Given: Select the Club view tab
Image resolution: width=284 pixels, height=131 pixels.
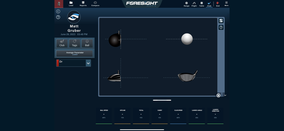Looking at the screenshot, I should [x=209, y=4].
